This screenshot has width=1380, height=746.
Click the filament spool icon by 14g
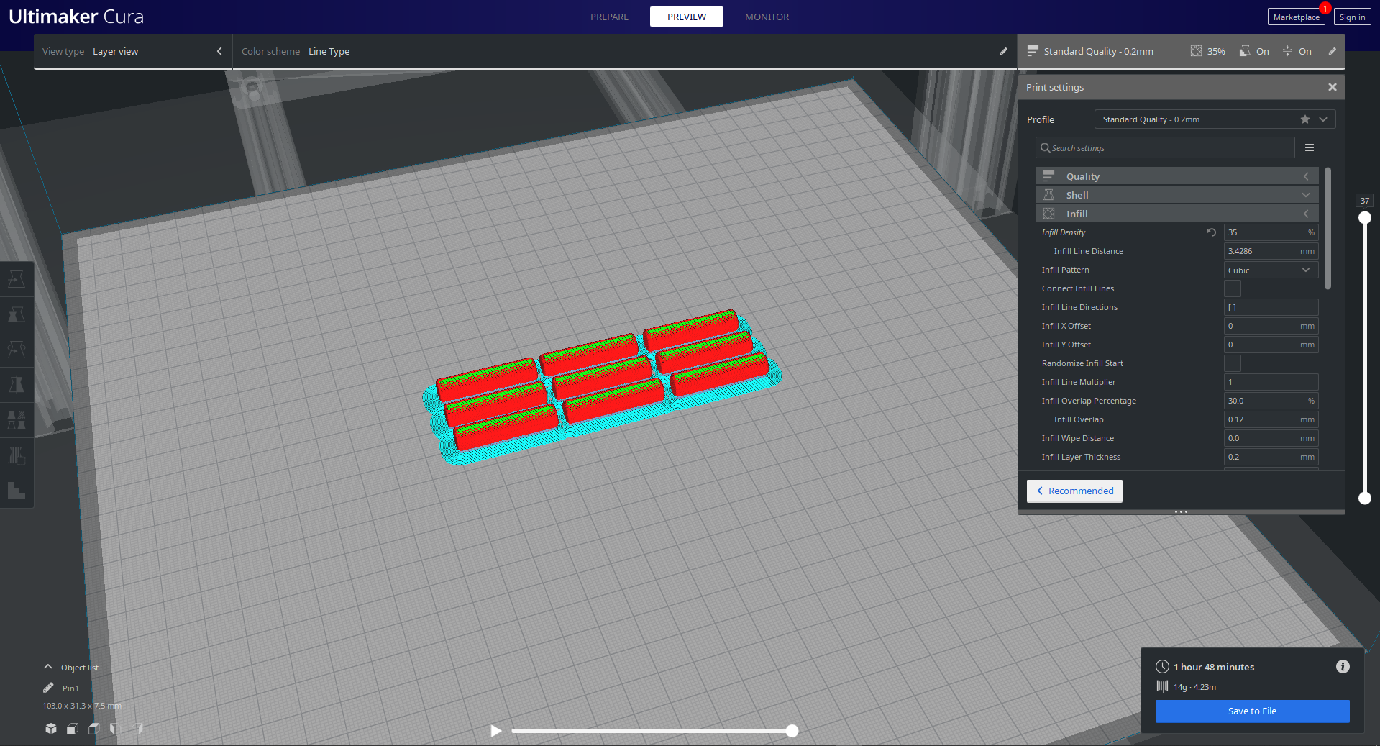tap(1162, 686)
